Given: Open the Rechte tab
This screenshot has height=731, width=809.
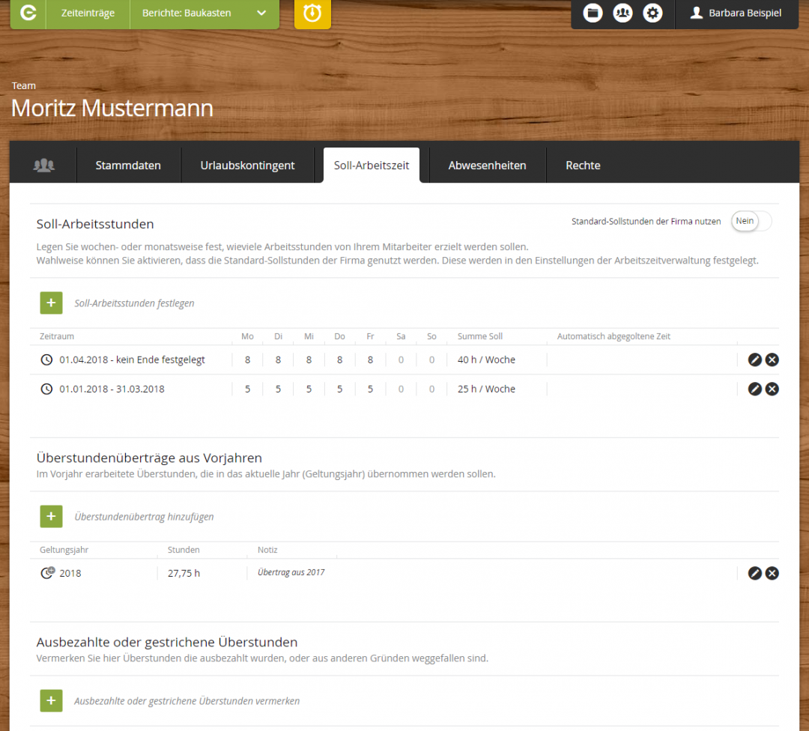Looking at the screenshot, I should [x=583, y=165].
